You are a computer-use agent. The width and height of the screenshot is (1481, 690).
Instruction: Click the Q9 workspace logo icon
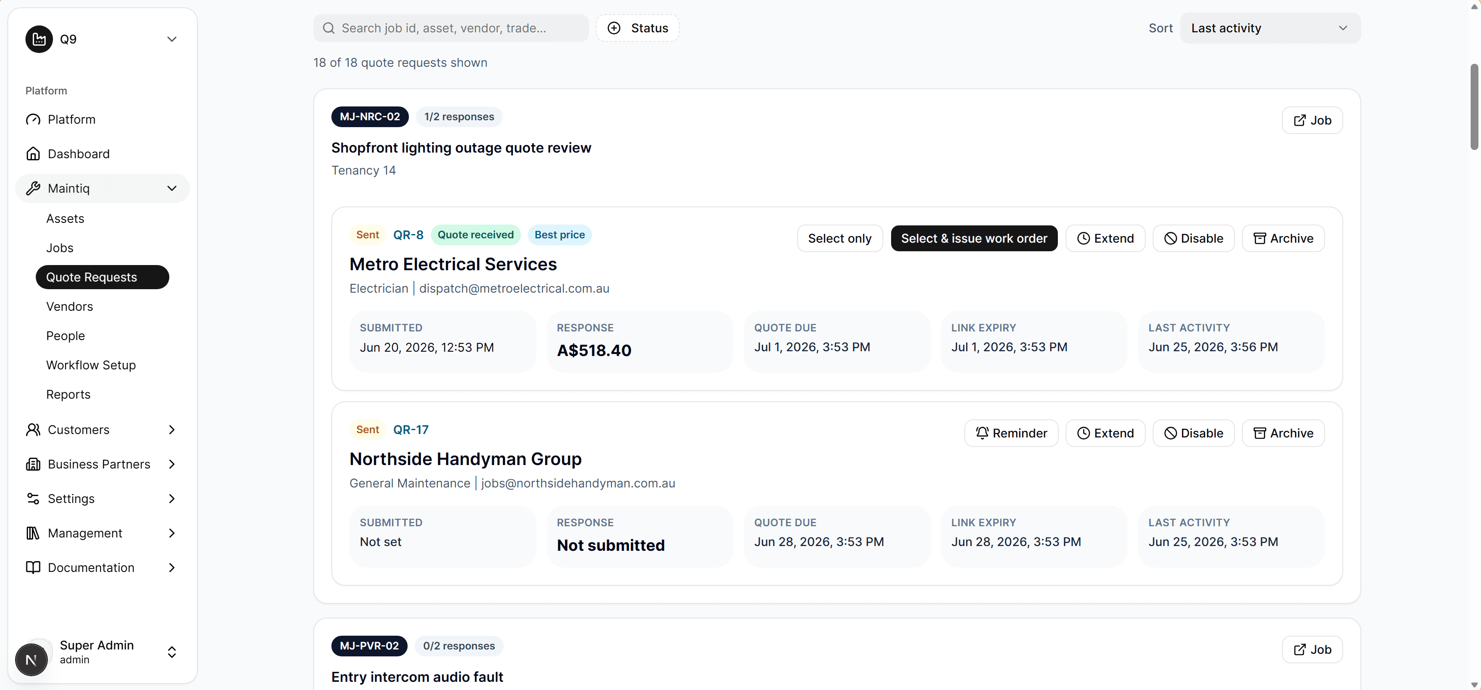click(39, 39)
